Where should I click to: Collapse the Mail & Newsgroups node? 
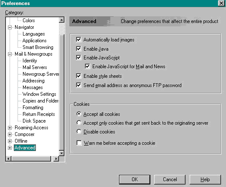coord(10,54)
